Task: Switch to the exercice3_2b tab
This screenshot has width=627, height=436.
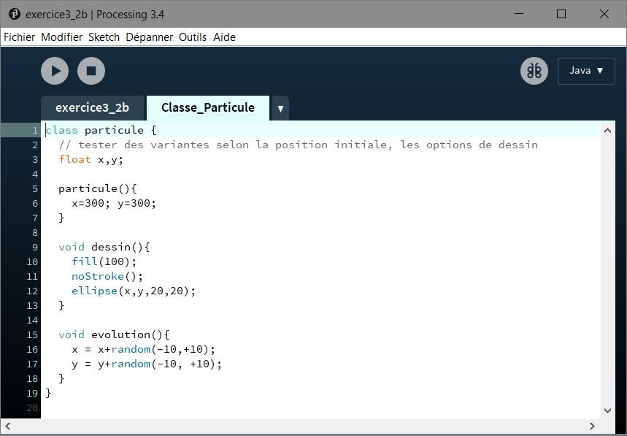Action: (92, 108)
